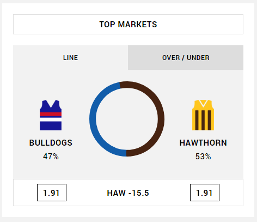Viewport: 257px width, 222px height.
Task: Select the Hawthorn 1.91 odds button
Action: click(205, 193)
